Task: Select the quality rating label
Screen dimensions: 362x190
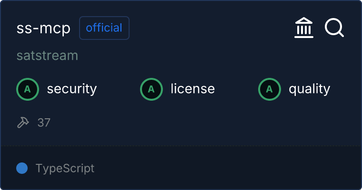Action: pos(309,89)
